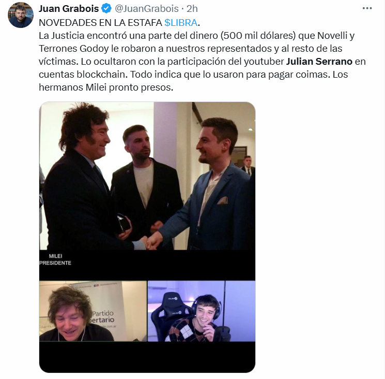Click the hermanos Milei pronto presos sentence

point(106,88)
